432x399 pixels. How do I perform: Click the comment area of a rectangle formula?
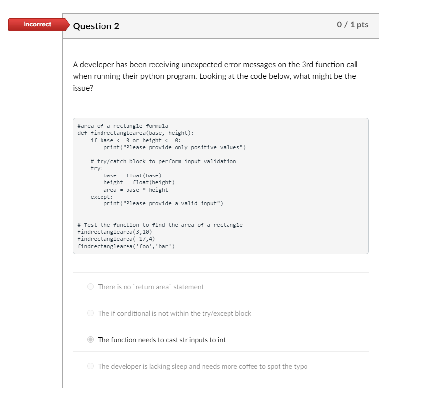tap(120, 125)
